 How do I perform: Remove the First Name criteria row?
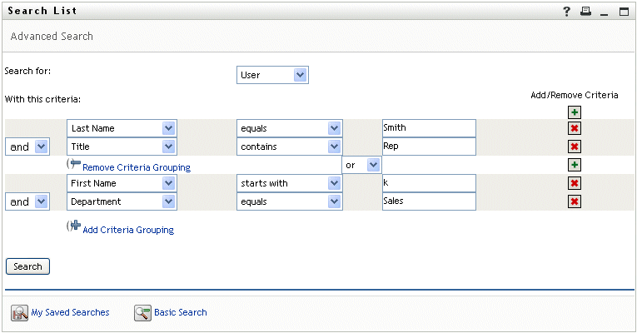pyautogui.click(x=575, y=183)
